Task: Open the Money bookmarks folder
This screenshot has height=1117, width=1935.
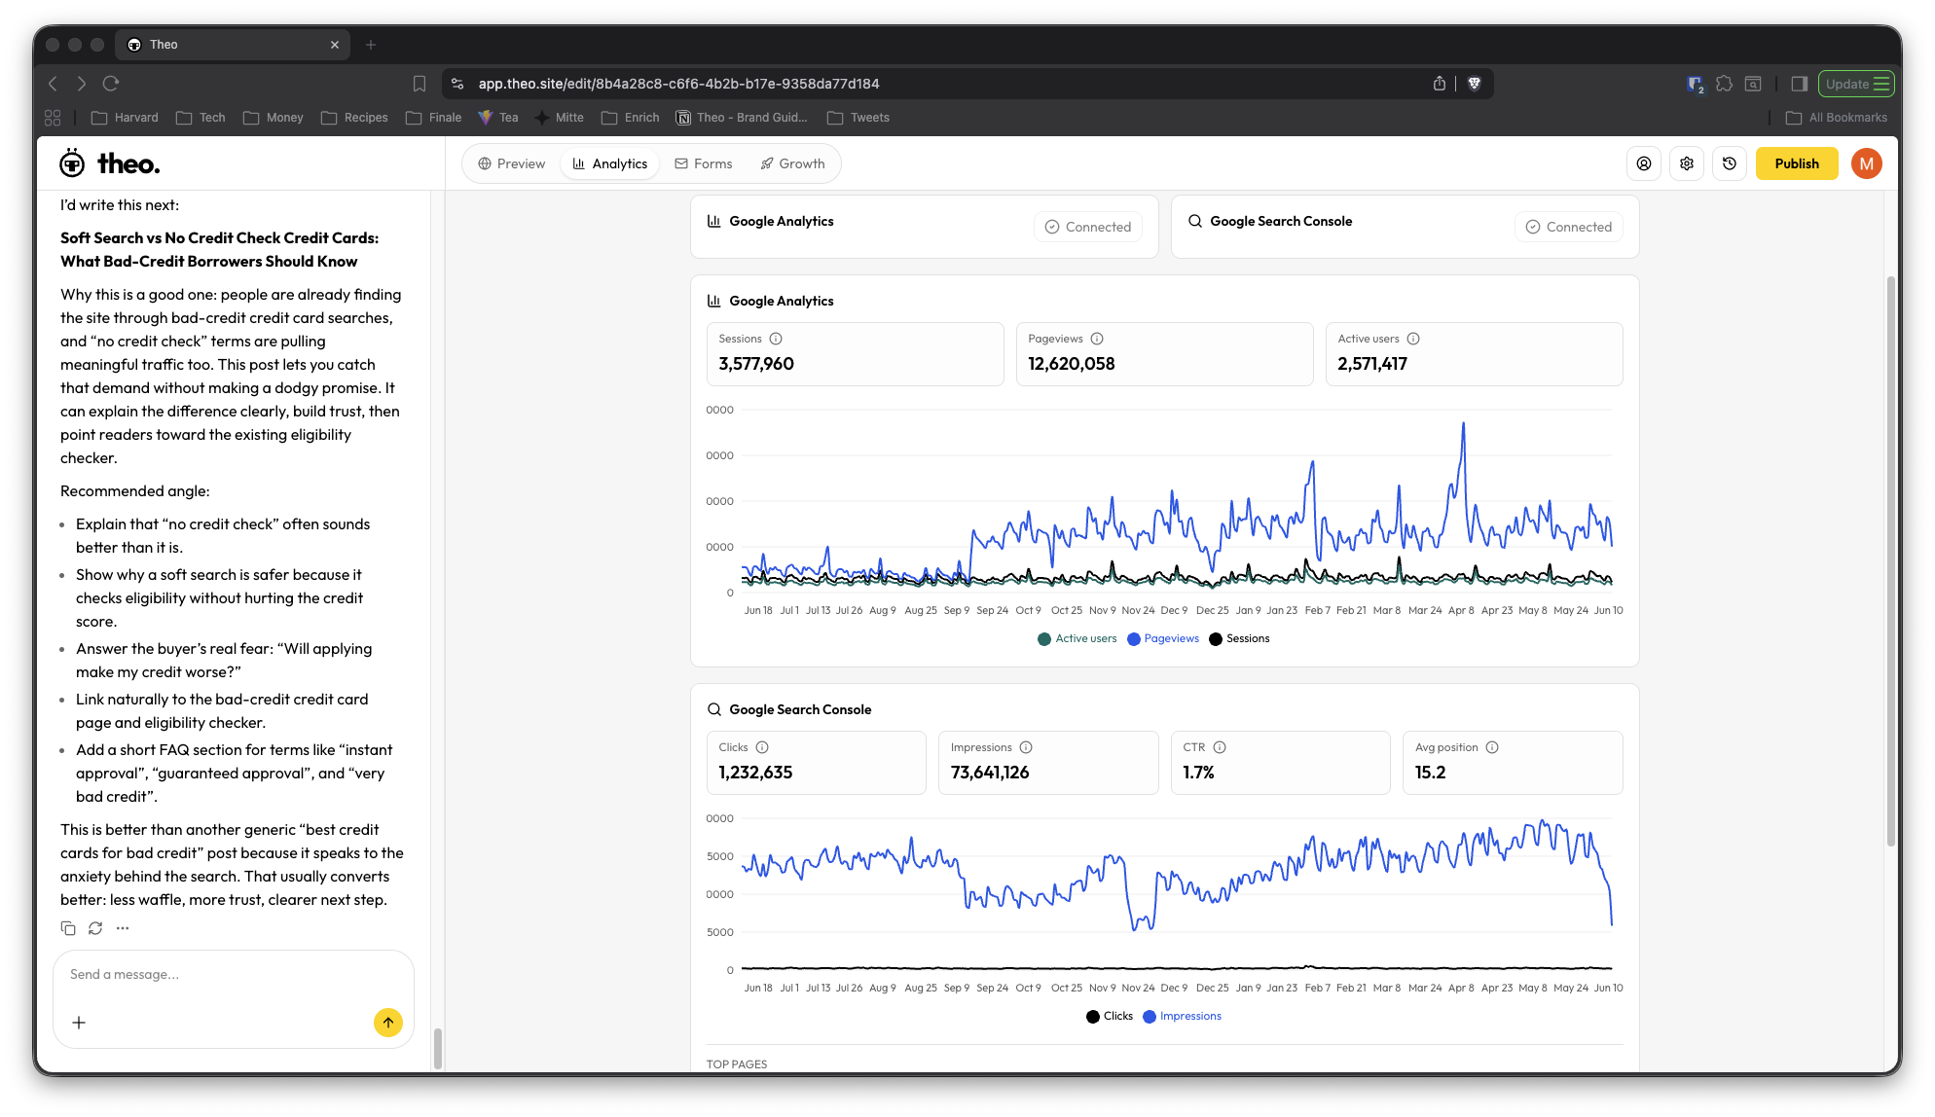Action: pyautogui.click(x=274, y=118)
